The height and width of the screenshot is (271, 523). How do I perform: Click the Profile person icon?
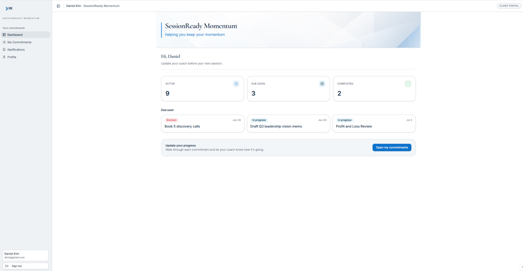point(4,57)
